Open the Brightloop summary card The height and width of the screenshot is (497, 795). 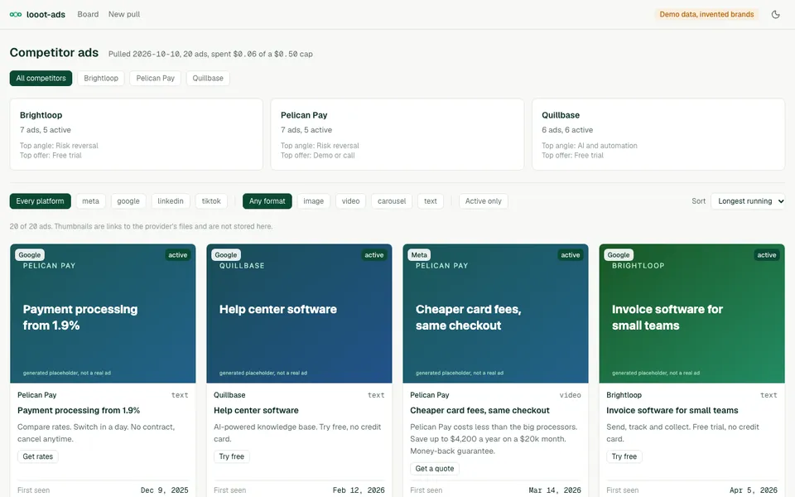pyautogui.click(x=137, y=134)
